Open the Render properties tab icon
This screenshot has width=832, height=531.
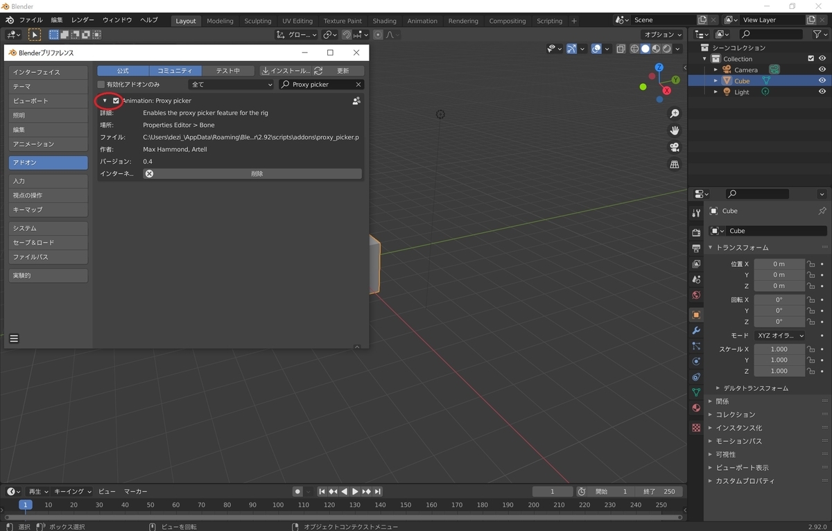696,232
